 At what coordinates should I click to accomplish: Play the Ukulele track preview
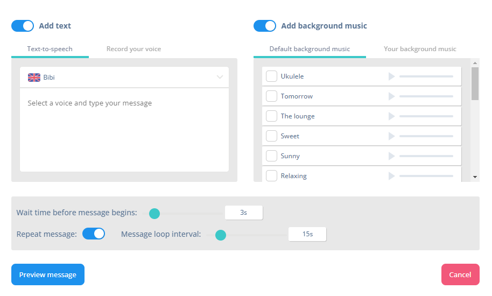[391, 76]
